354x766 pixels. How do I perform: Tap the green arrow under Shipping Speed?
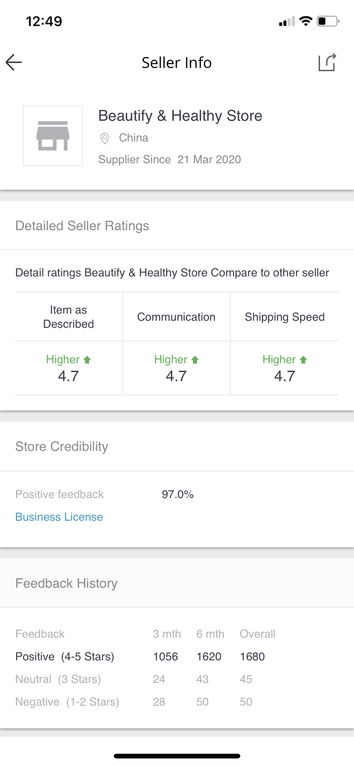[x=303, y=360]
